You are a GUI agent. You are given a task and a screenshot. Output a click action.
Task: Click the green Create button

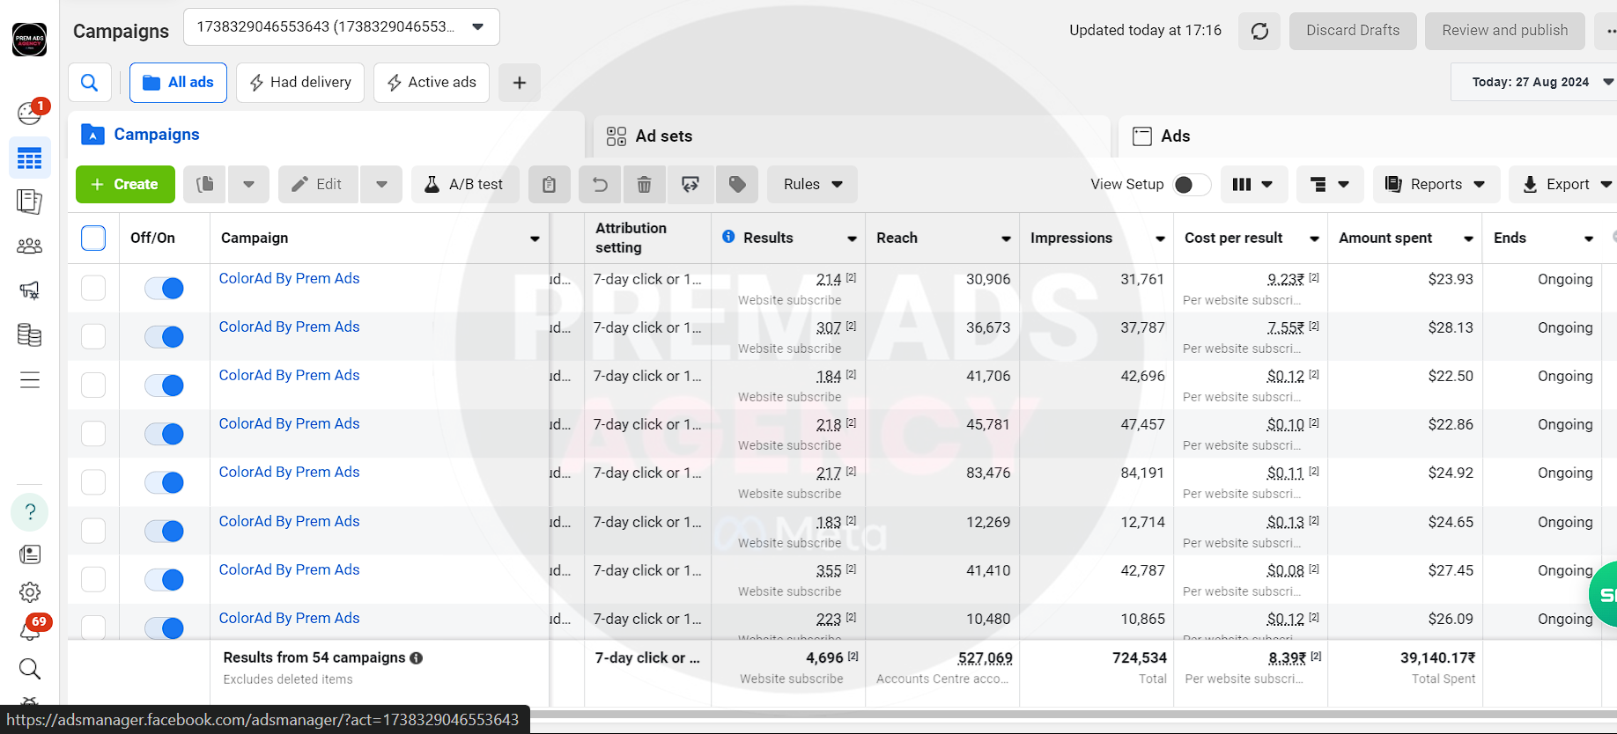(x=125, y=184)
